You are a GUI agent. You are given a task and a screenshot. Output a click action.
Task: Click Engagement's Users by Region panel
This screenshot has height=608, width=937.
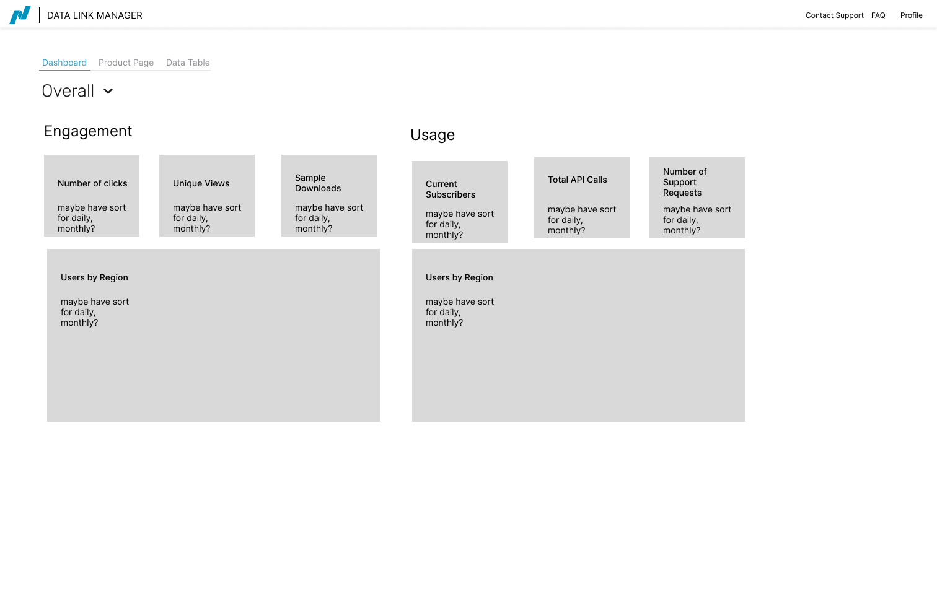click(x=213, y=335)
